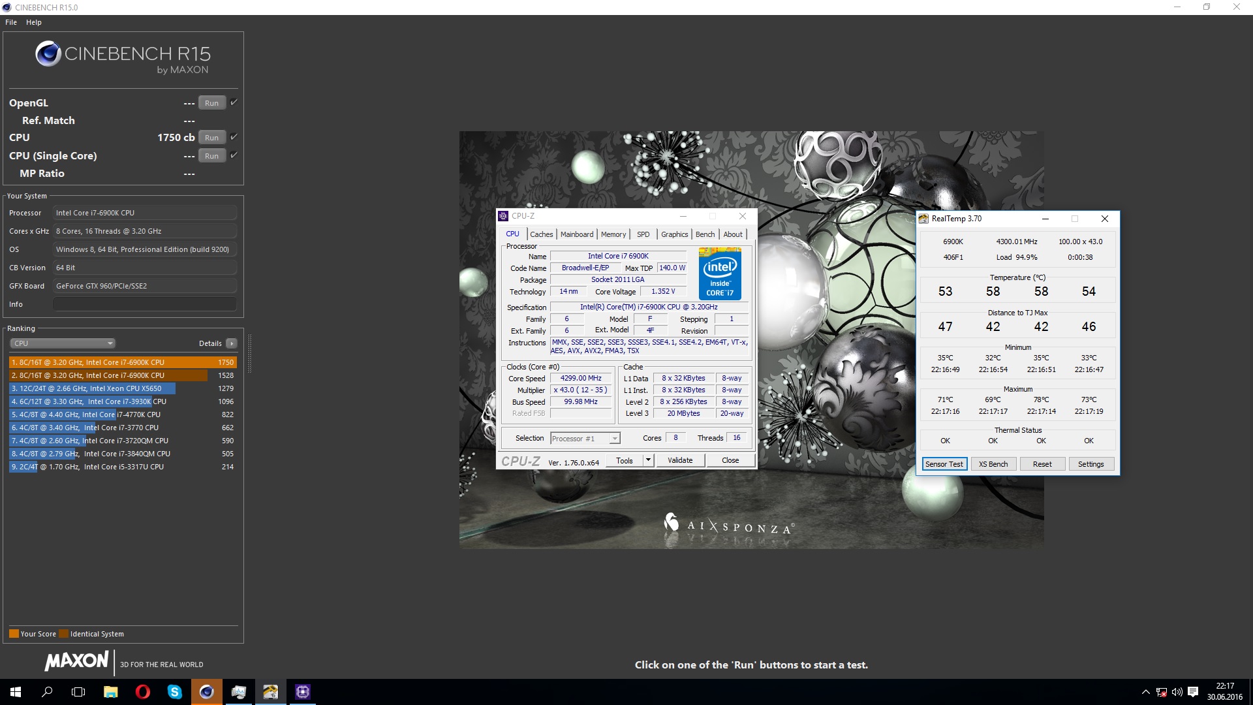Click the Cinebench R15 logo icon
1253x705 pixels.
(x=48, y=54)
